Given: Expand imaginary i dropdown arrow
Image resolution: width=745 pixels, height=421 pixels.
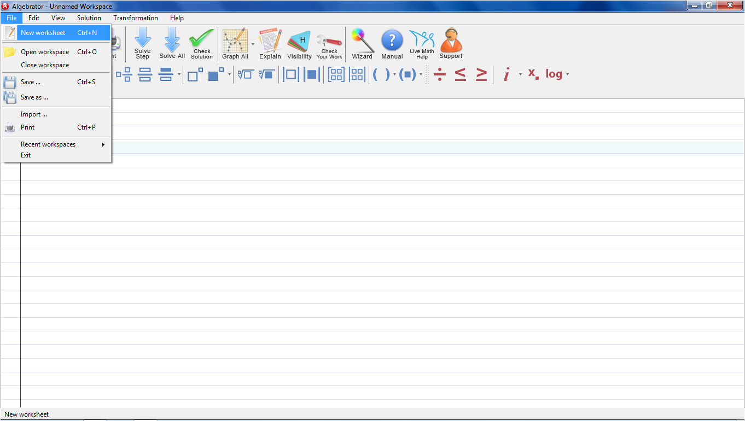Looking at the screenshot, I should pos(520,74).
